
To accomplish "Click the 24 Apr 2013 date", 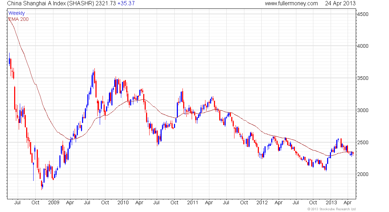I will pos(340,4).
